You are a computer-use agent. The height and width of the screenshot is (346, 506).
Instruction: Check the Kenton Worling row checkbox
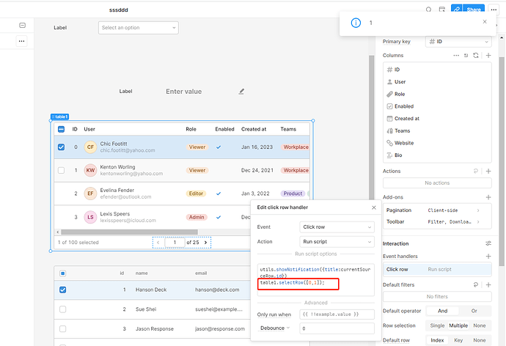(61, 170)
